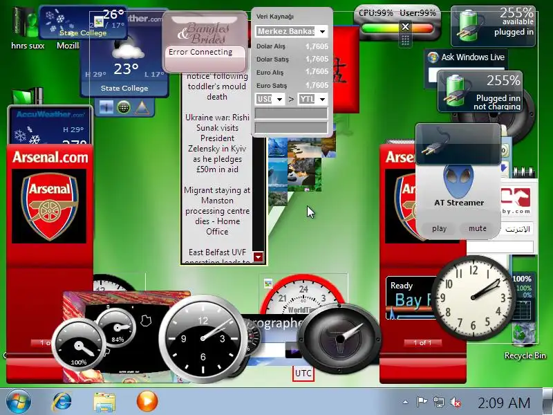Click the 100% CPU gauge dial
Image resolution: width=553 pixels, height=415 pixels.
coord(79,344)
